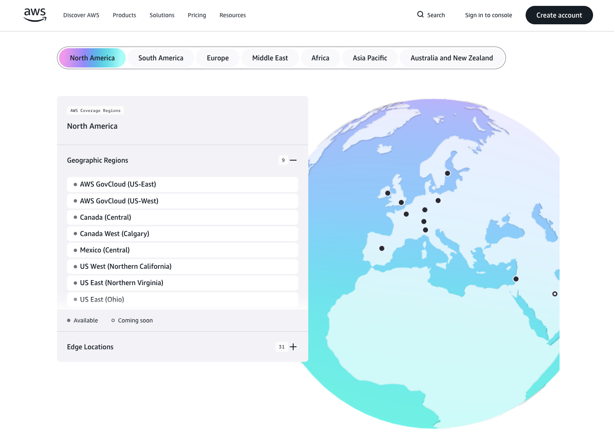The width and height of the screenshot is (614, 447).
Task: Click the hollow coming-soon marker on globe
Action: click(x=555, y=294)
